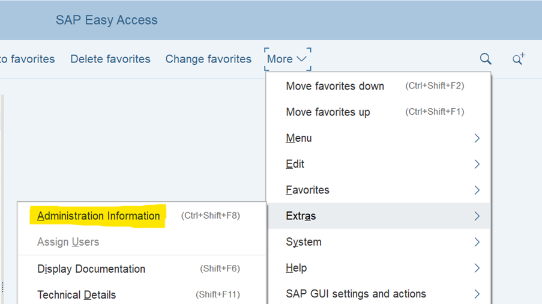This screenshot has height=304, width=542.
Task: Click the magnifying glass search icon
Action: coord(486,59)
